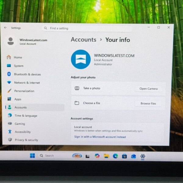Click the Apps icon in sidebar
The image size is (183, 183).
(9, 99)
